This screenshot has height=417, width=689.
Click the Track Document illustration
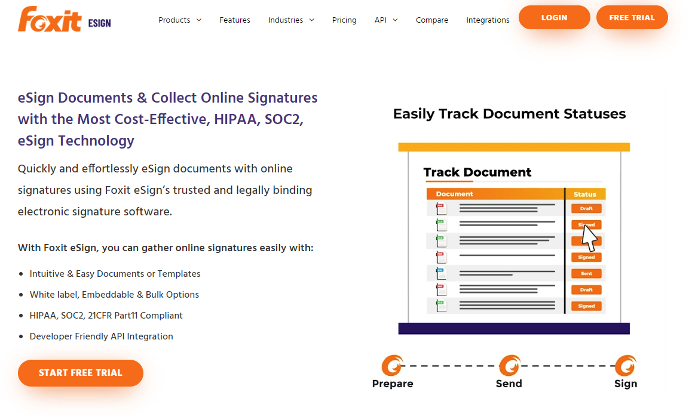tap(514, 239)
